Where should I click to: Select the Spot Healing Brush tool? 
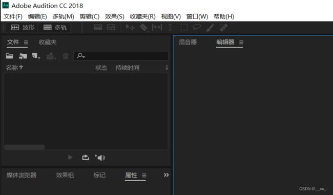click(223, 28)
